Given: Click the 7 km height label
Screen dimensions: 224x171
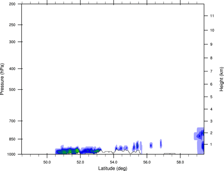Looking at the screenshot, I should 211,71.
